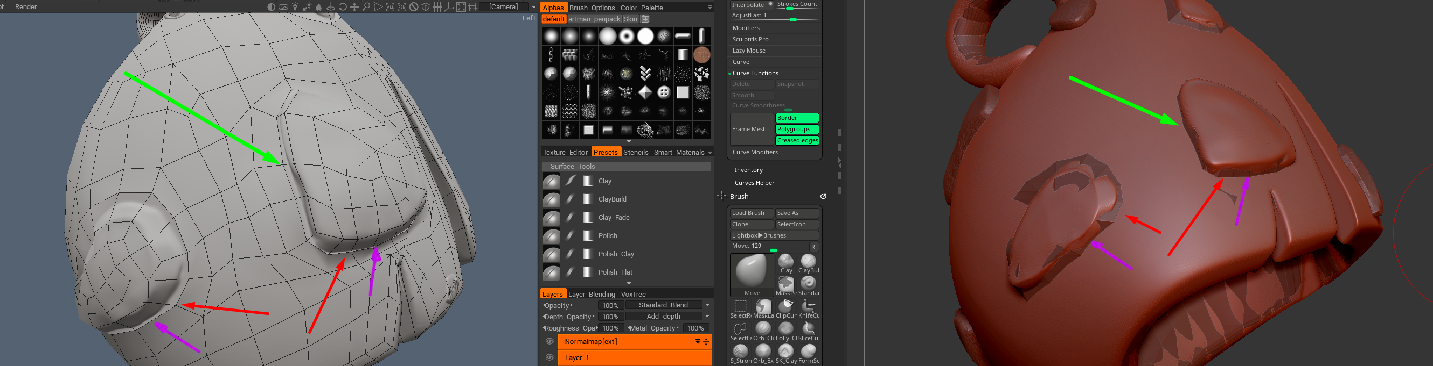Open the Stencils tab

pyautogui.click(x=635, y=152)
